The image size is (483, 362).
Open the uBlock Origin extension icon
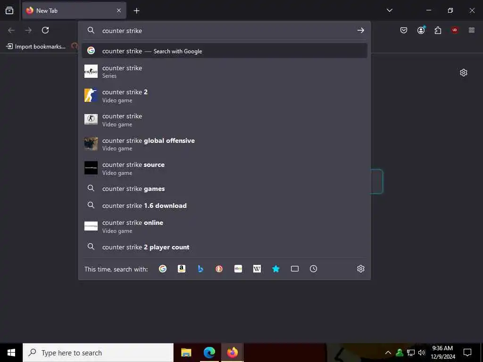click(455, 30)
